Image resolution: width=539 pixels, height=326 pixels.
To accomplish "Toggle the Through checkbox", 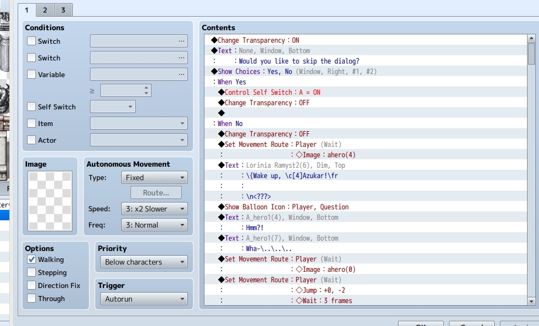I will coord(31,298).
